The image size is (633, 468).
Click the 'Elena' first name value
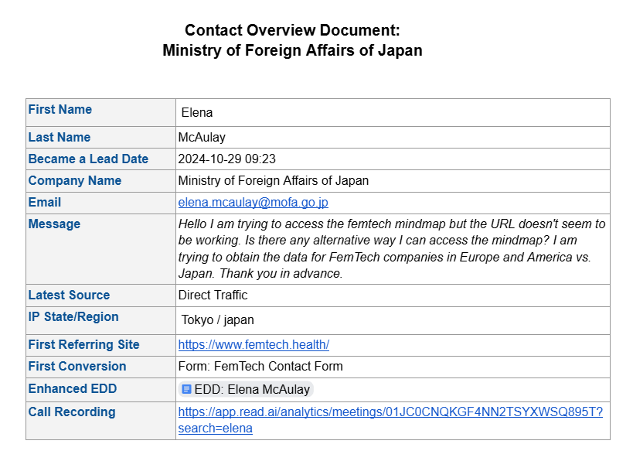tap(197, 113)
